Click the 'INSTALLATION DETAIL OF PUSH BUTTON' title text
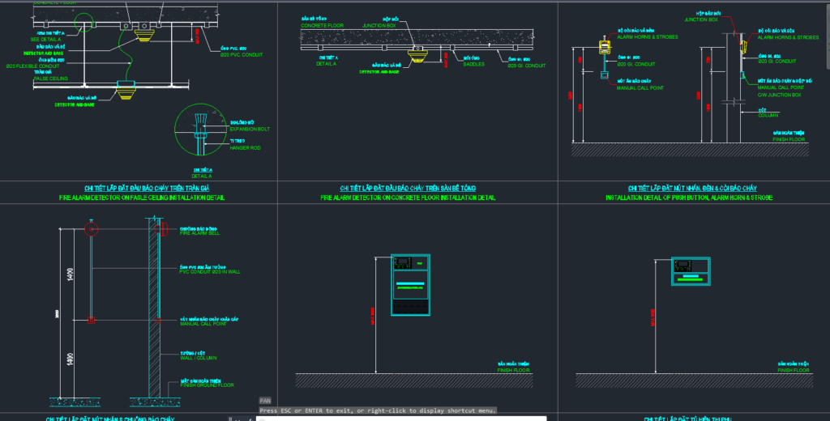The image size is (830, 421). click(x=688, y=198)
